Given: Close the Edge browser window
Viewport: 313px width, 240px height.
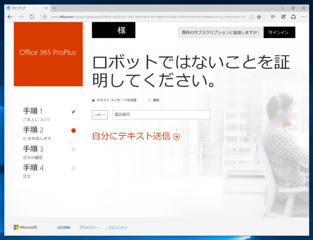Looking at the screenshot, I should coord(304,8).
